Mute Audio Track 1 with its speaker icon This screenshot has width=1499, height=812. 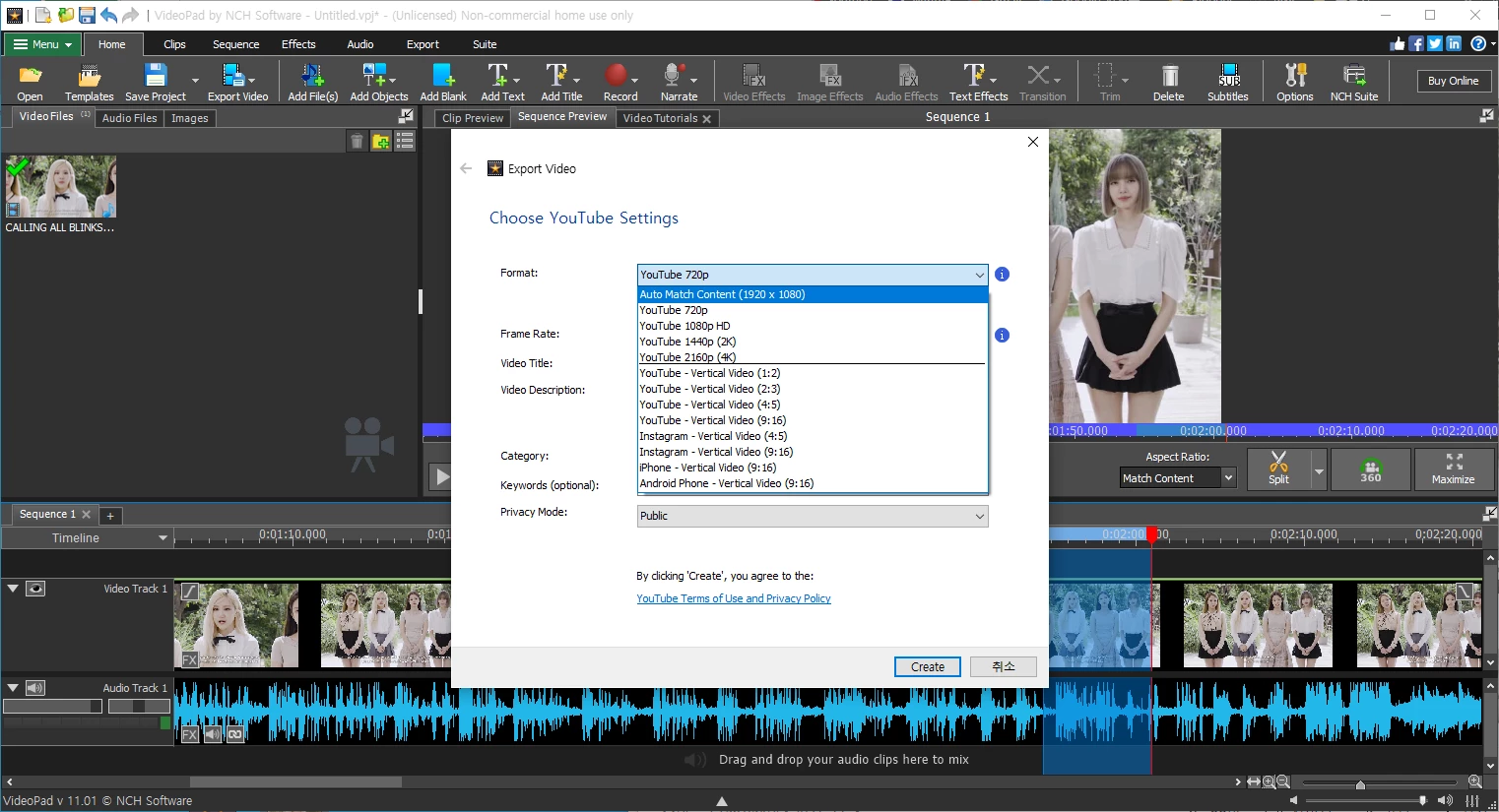point(35,687)
